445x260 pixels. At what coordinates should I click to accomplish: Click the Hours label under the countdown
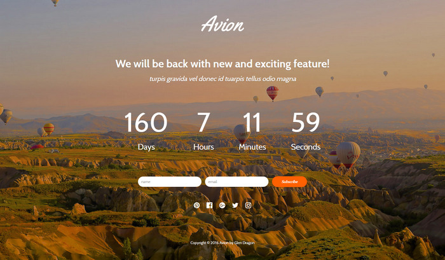pyautogui.click(x=203, y=147)
